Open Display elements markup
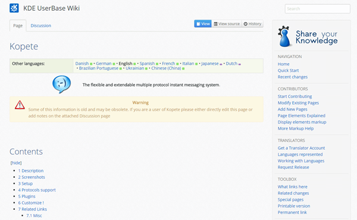Viewport: 357px width, 220px height. [302, 122]
